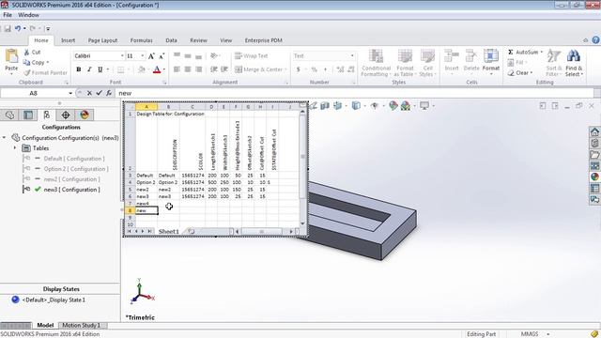Switch to the Page Layout tab
This screenshot has width=601, height=338.
102,40
